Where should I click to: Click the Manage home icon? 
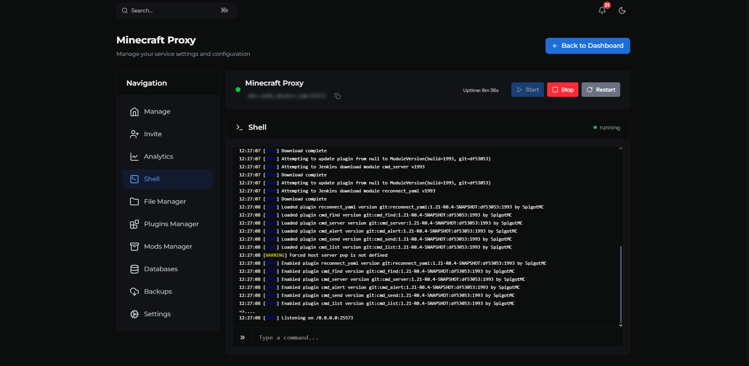[x=134, y=112]
